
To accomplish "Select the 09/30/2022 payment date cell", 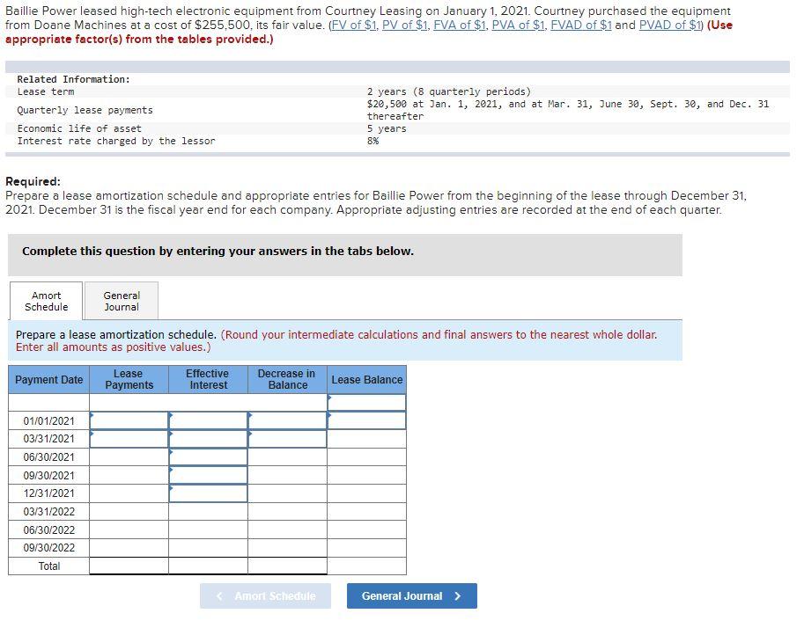I will [48, 548].
